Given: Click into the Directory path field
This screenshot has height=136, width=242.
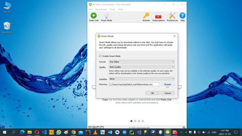Looking at the screenshot, I should coord(134,84).
